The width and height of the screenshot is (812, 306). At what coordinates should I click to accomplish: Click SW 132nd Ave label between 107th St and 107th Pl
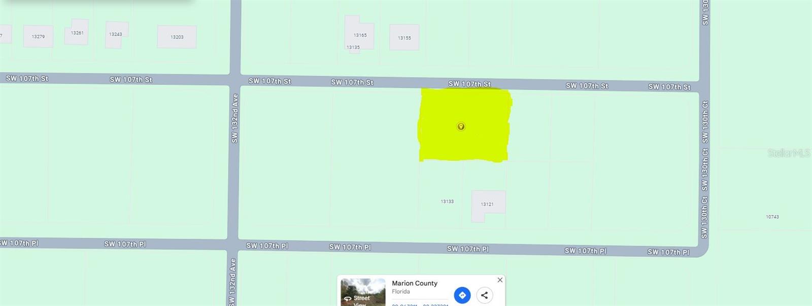pyautogui.click(x=234, y=118)
